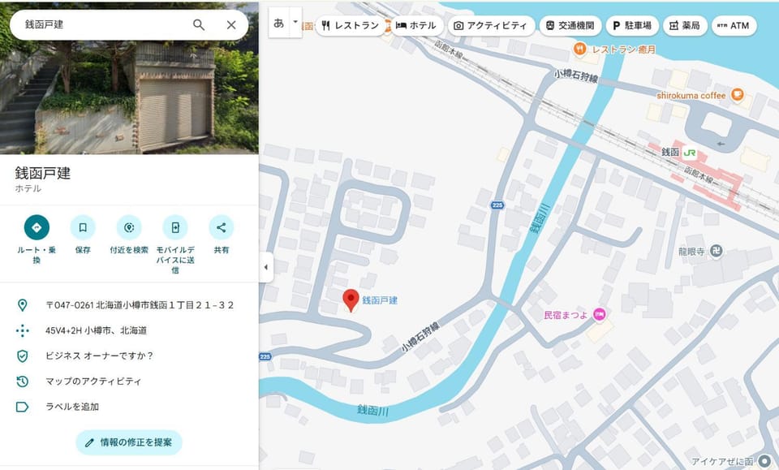Image resolution: width=779 pixels, height=470 pixels.
Task: Filter by ホテル chip
Action: click(x=416, y=25)
